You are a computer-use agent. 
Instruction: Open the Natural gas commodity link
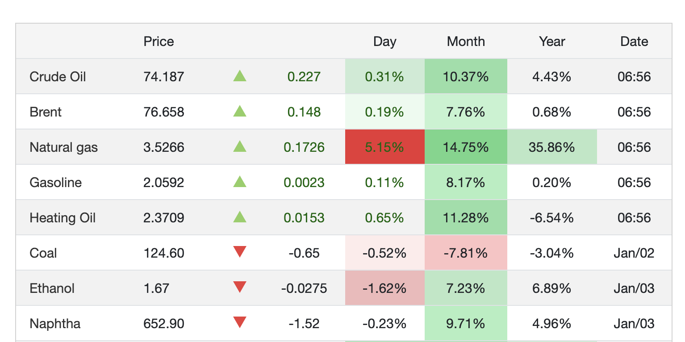(63, 147)
